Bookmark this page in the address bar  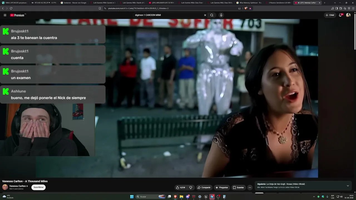[100, 8]
